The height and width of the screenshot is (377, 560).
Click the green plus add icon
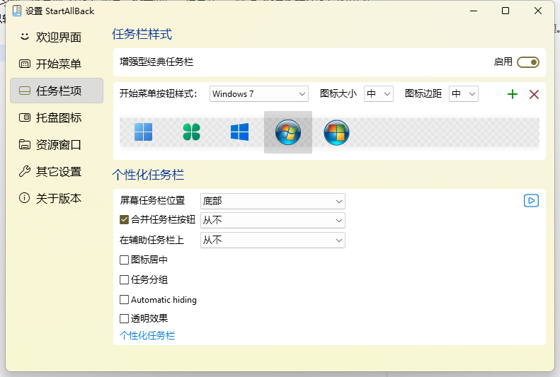(x=513, y=94)
